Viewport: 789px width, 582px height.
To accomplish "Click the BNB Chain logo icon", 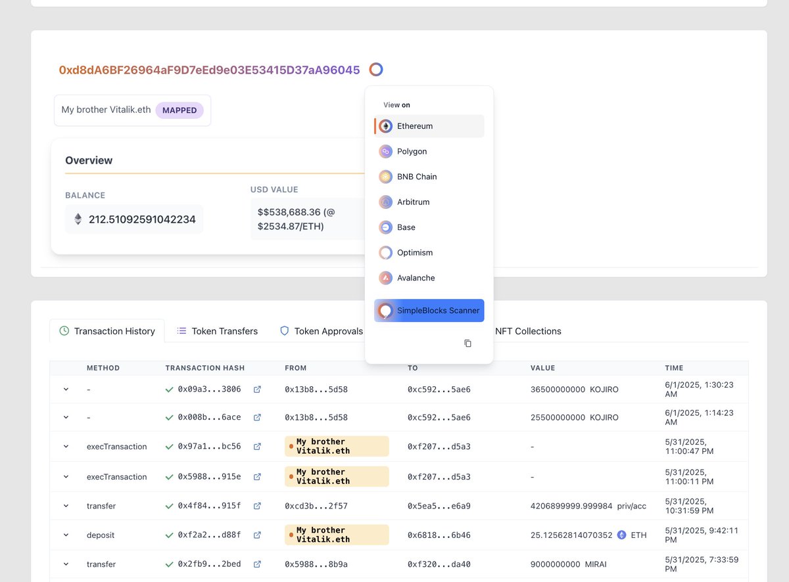I will pyautogui.click(x=386, y=177).
